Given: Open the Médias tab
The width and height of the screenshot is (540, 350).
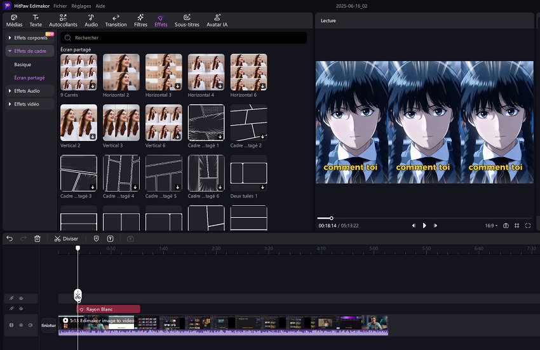Looking at the screenshot, I should pyautogui.click(x=14, y=21).
